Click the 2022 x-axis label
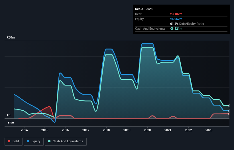This screenshot has width=234, height=150. [x=188, y=130]
